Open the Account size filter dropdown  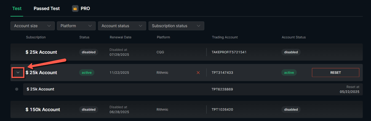33,26
